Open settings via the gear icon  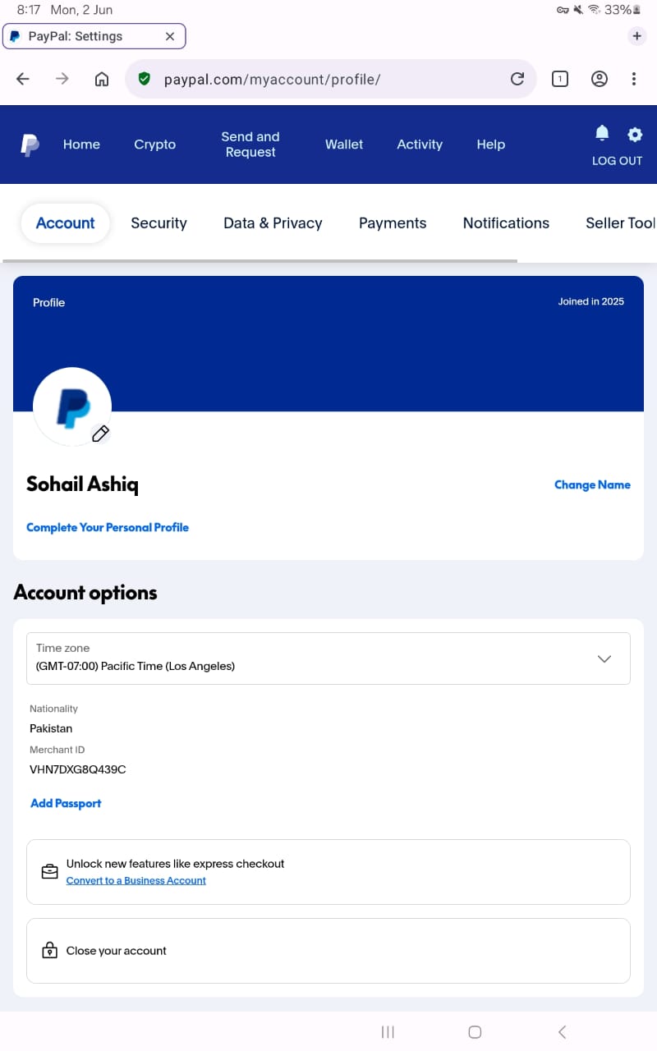coord(635,134)
